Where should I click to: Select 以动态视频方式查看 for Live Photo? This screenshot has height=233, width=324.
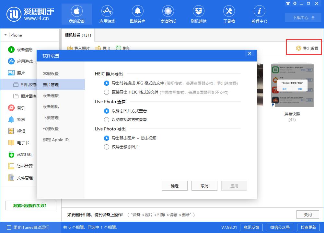[107, 120]
